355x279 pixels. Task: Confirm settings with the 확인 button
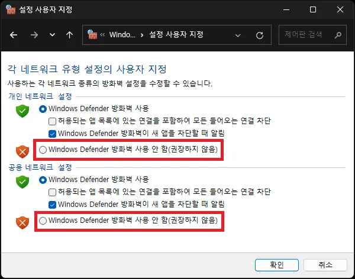click(x=277, y=265)
